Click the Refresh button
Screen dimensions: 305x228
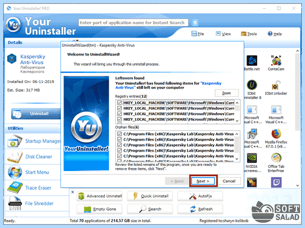(200, 209)
